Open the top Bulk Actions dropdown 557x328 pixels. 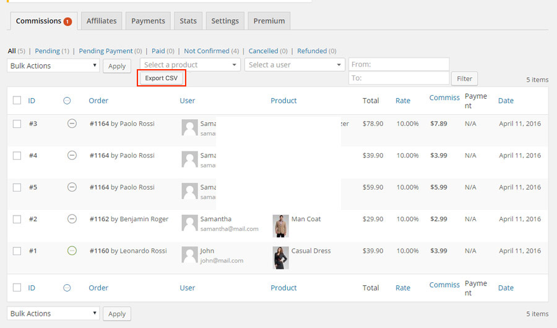53,65
